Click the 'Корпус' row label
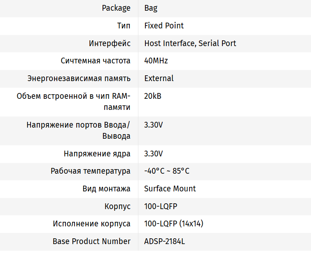Screen dimensions: 311x256 coord(117,206)
